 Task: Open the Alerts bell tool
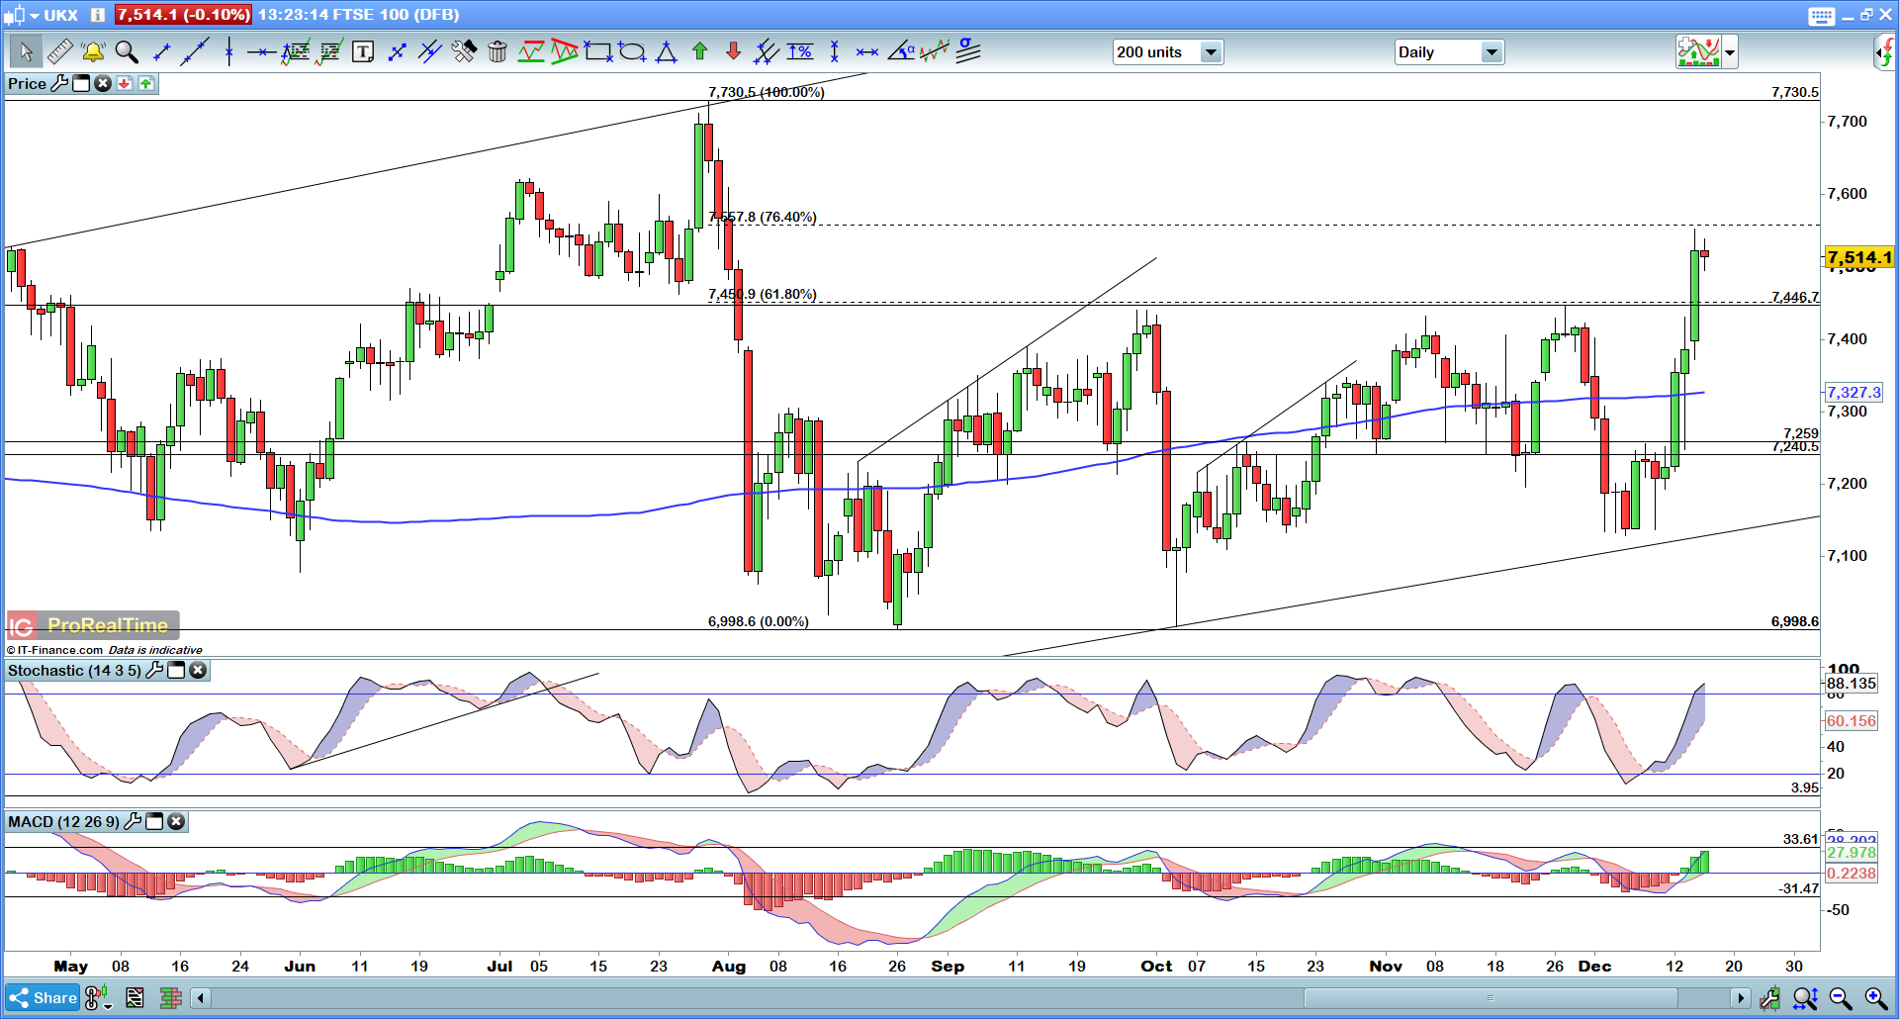[92, 51]
